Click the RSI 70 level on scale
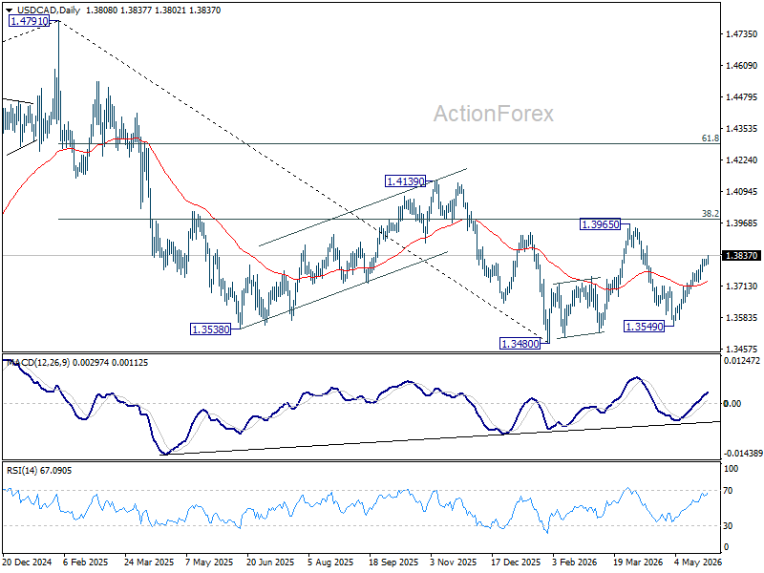 [728, 491]
